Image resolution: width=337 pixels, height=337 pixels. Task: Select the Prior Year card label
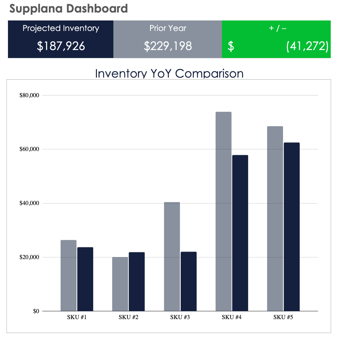tap(168, 28)
